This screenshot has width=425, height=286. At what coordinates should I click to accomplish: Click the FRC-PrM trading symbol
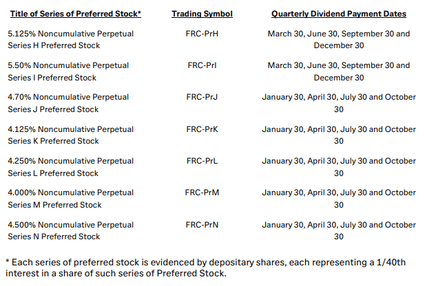[202, 192]
